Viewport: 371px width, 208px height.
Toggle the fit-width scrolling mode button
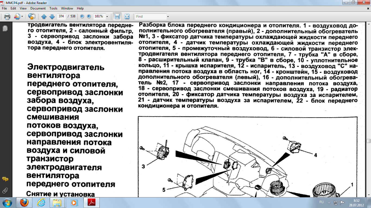tap(117, 17)
